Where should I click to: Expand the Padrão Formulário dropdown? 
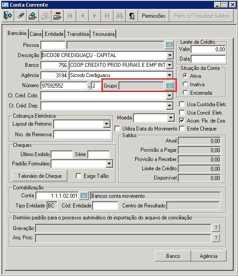[x=109, y=164]
